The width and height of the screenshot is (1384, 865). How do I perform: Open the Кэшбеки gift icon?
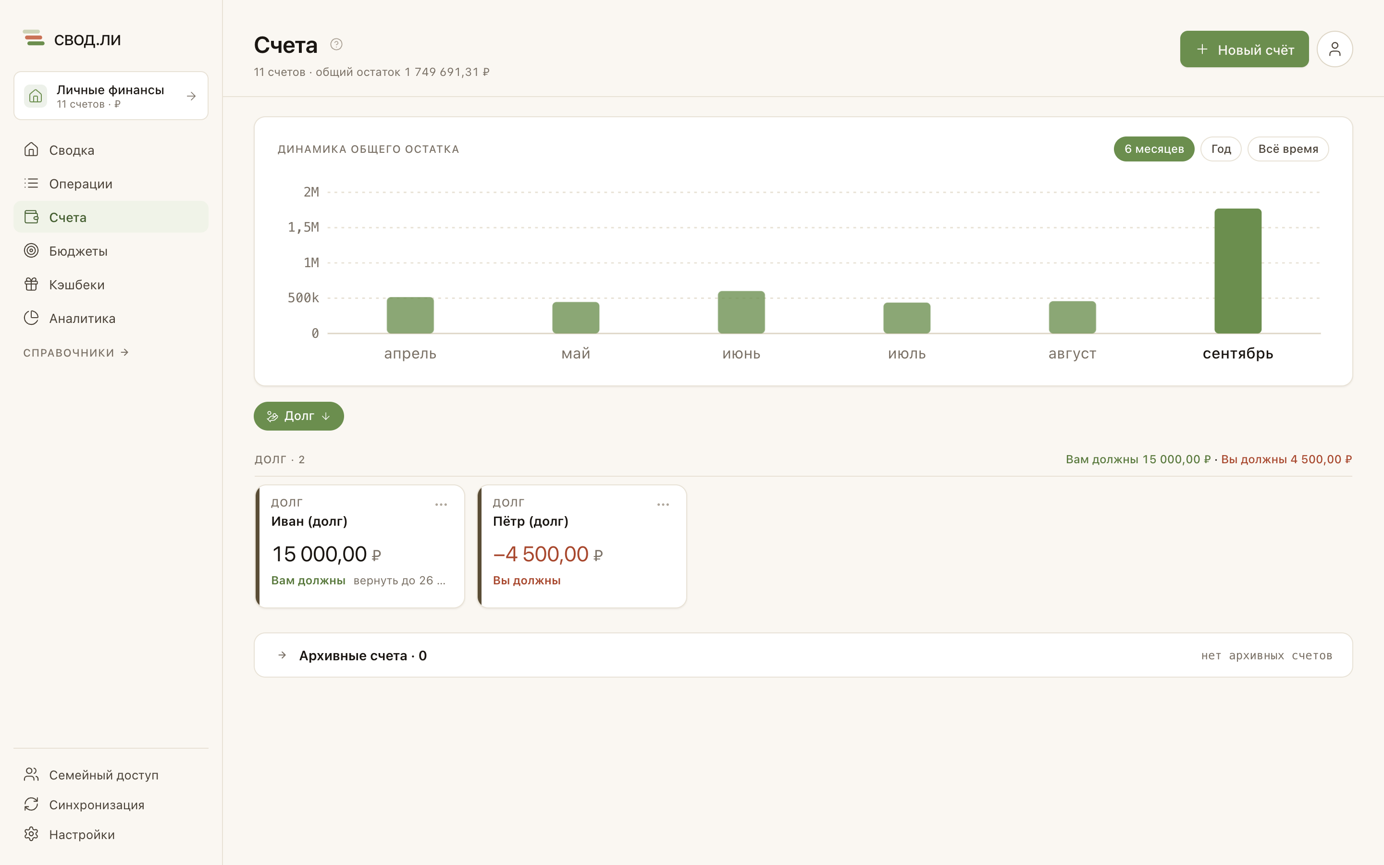tap(31, 284)
